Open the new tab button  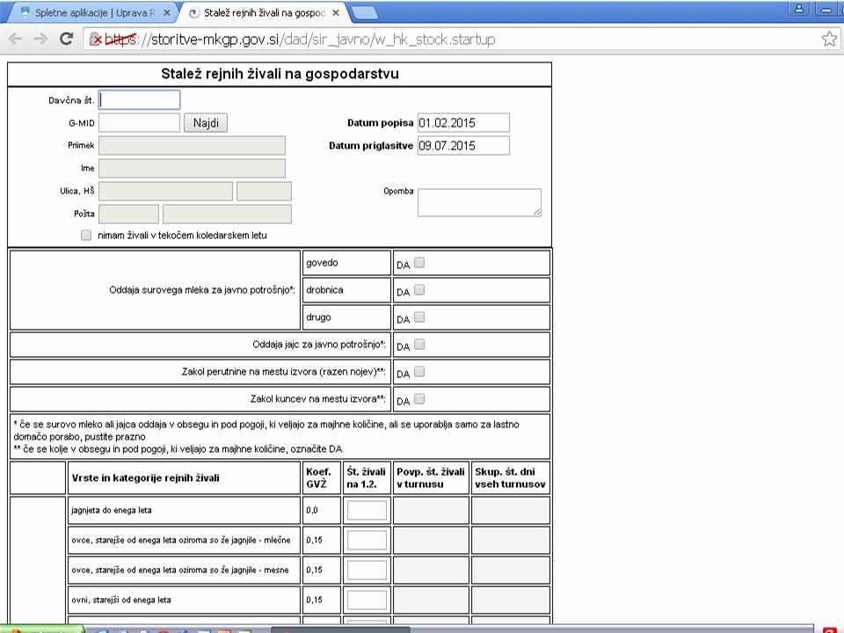click(364, 13)
